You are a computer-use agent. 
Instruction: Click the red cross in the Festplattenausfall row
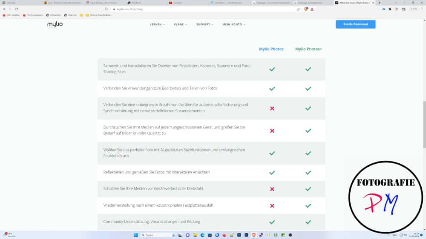tap(272, 206)
